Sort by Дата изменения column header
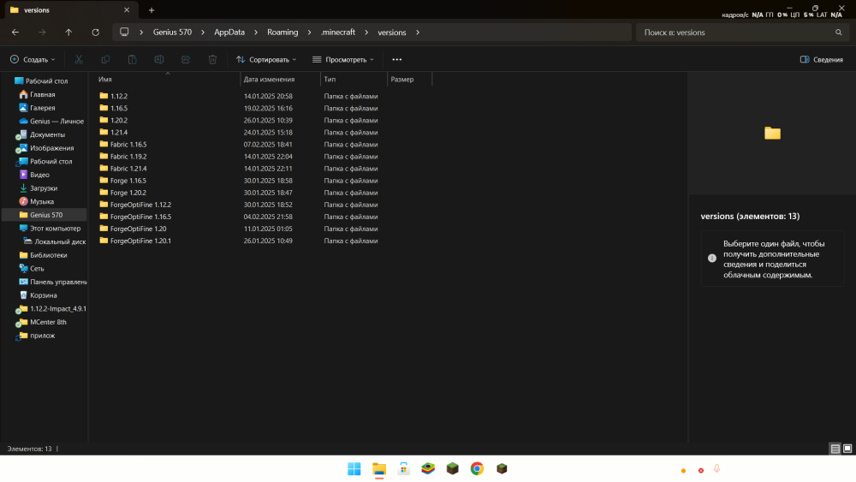856x482 pixels. 280,79
